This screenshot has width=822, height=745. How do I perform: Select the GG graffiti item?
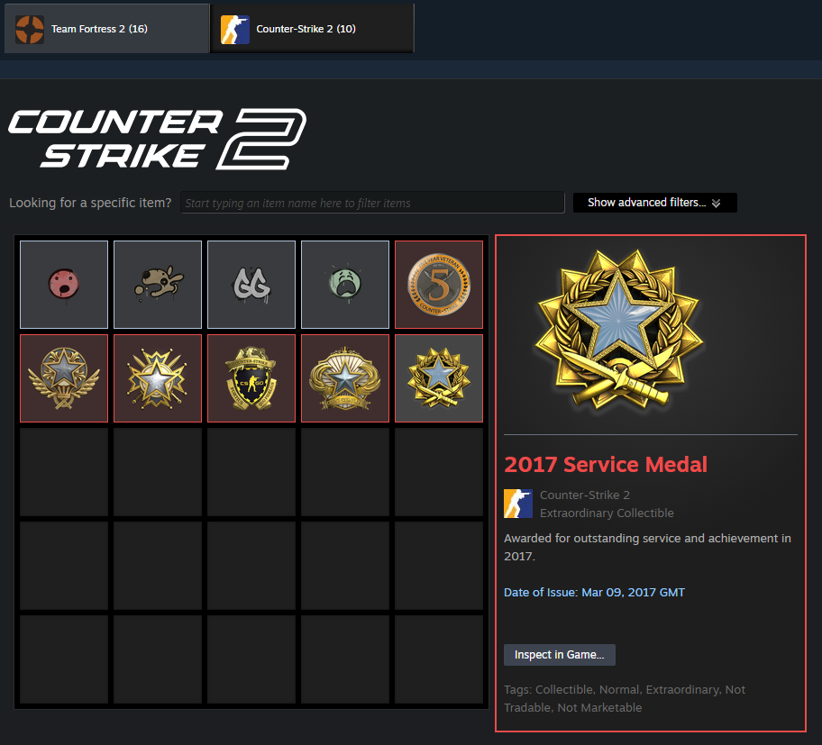click(x=251, y=285)
